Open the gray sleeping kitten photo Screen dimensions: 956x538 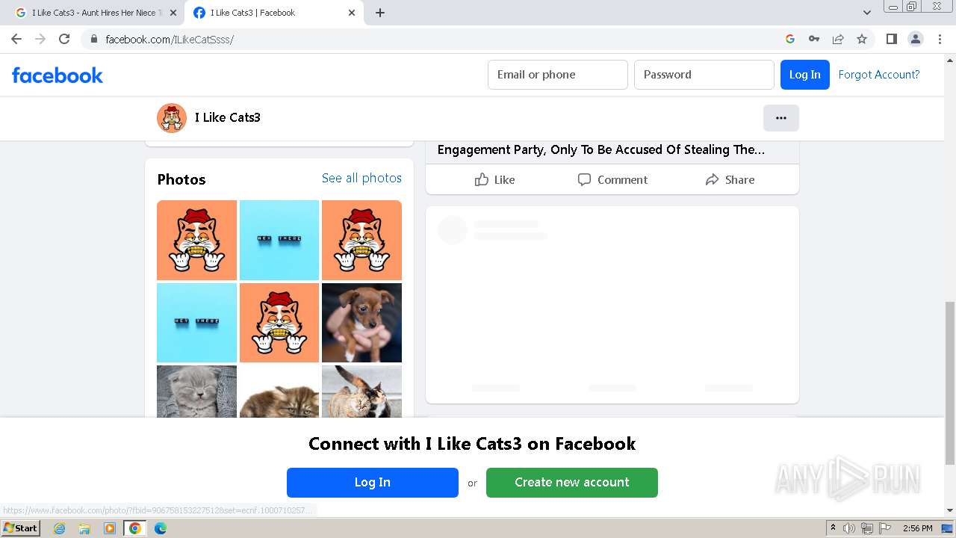click(x=196, y=392)
